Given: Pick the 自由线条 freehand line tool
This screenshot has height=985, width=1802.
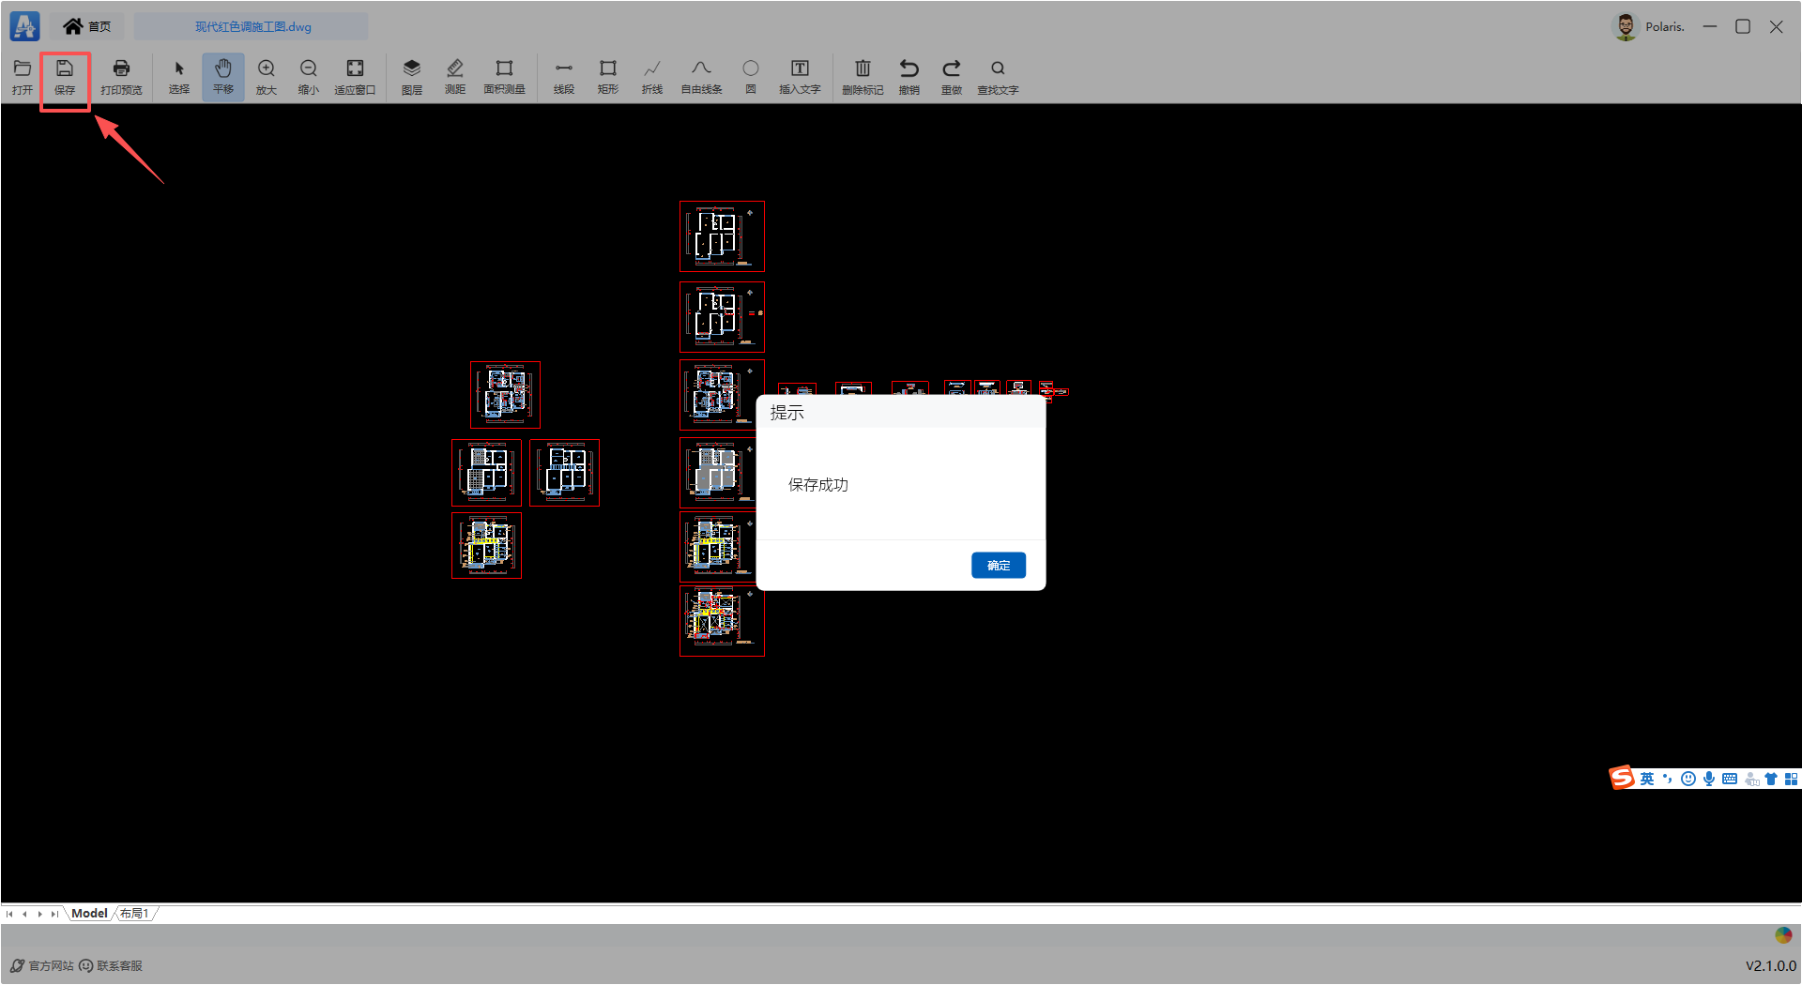Looking at the screenshot, I should (701, 76).
